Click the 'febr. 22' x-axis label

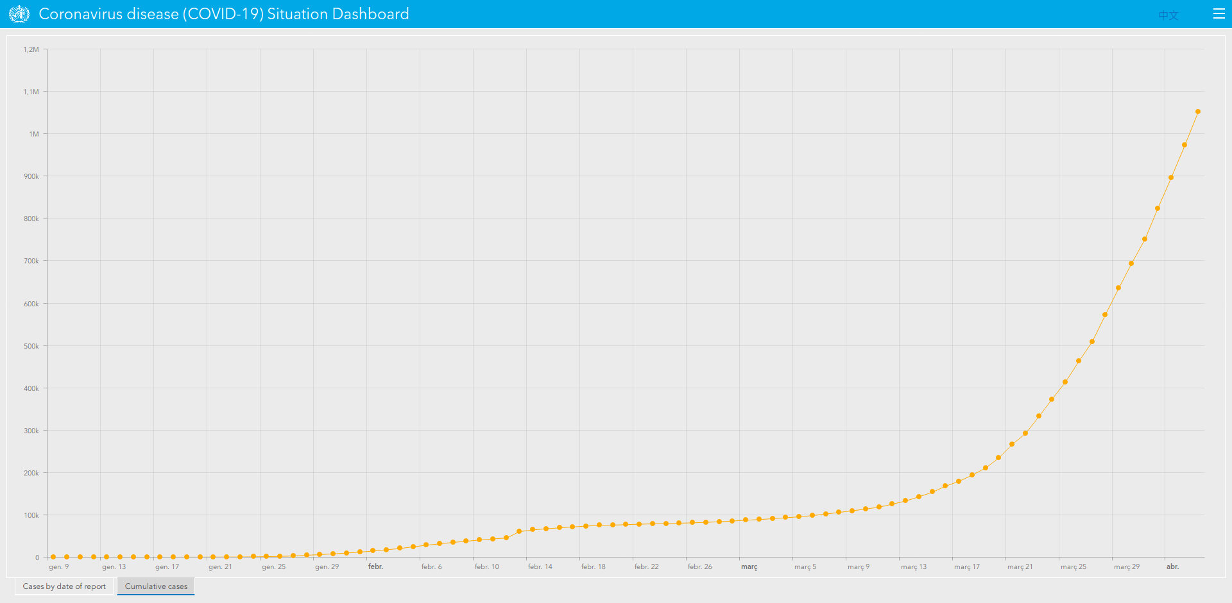647,566
